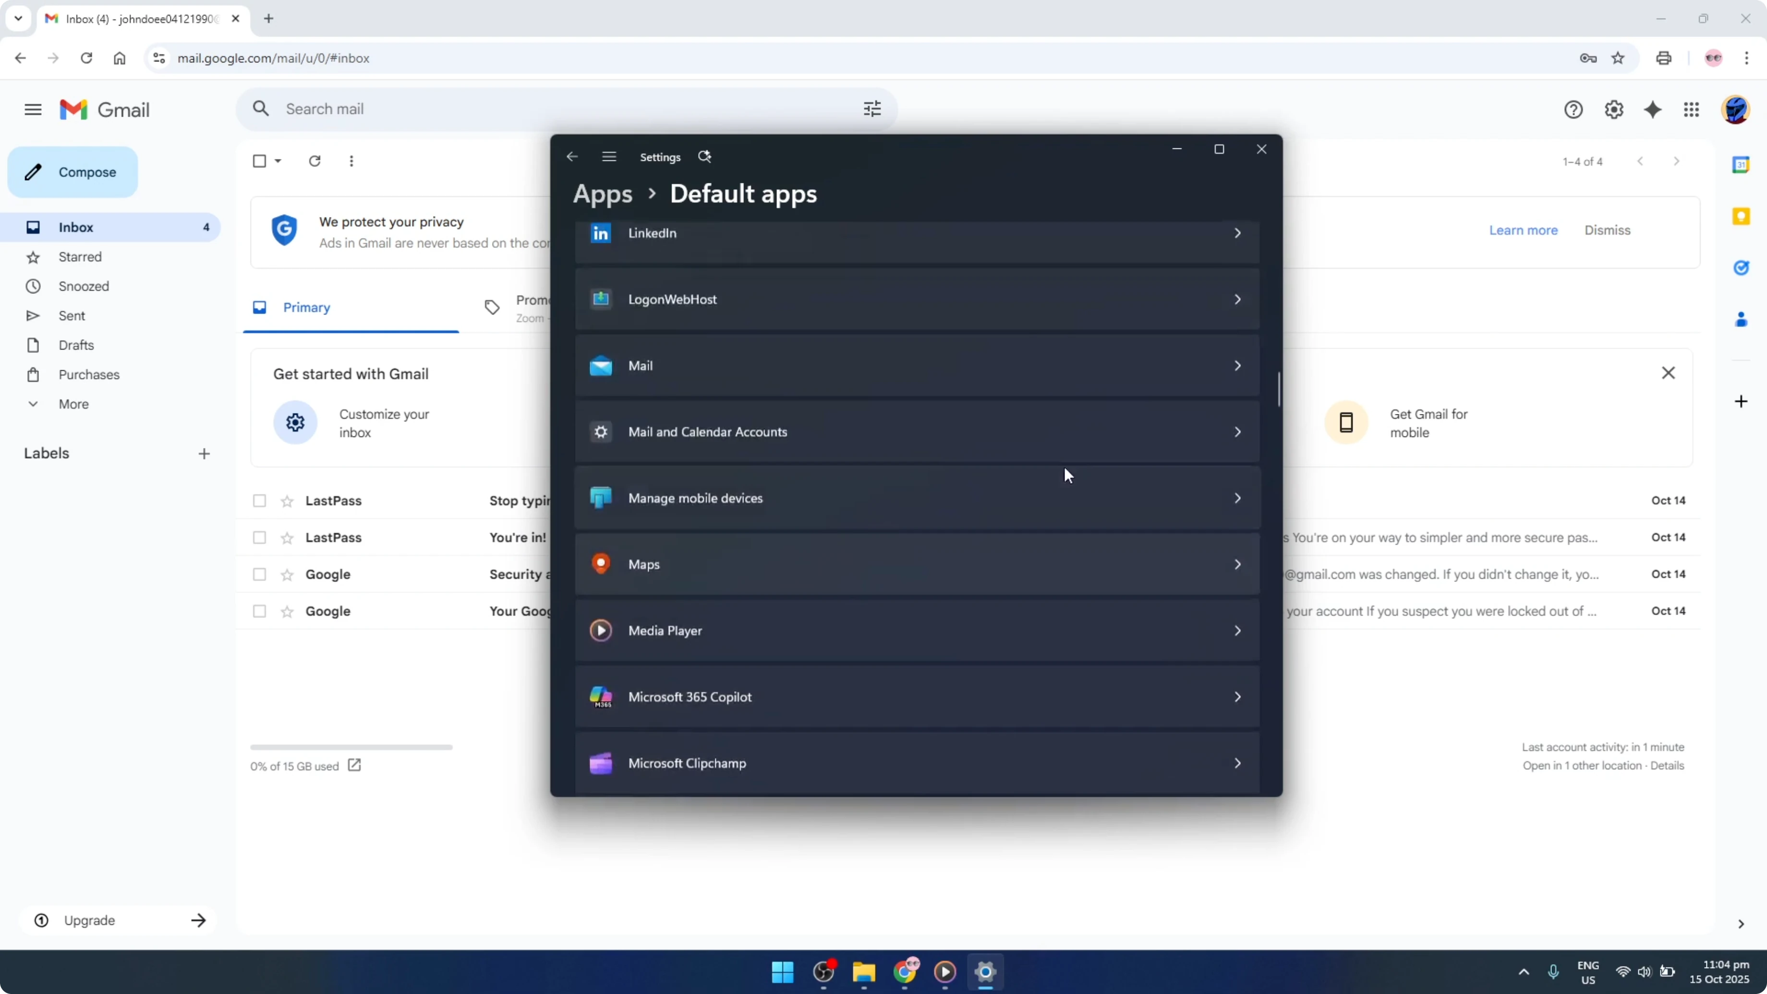
Task: Click the Gmail logo
Action: click(x=104, y=110)
